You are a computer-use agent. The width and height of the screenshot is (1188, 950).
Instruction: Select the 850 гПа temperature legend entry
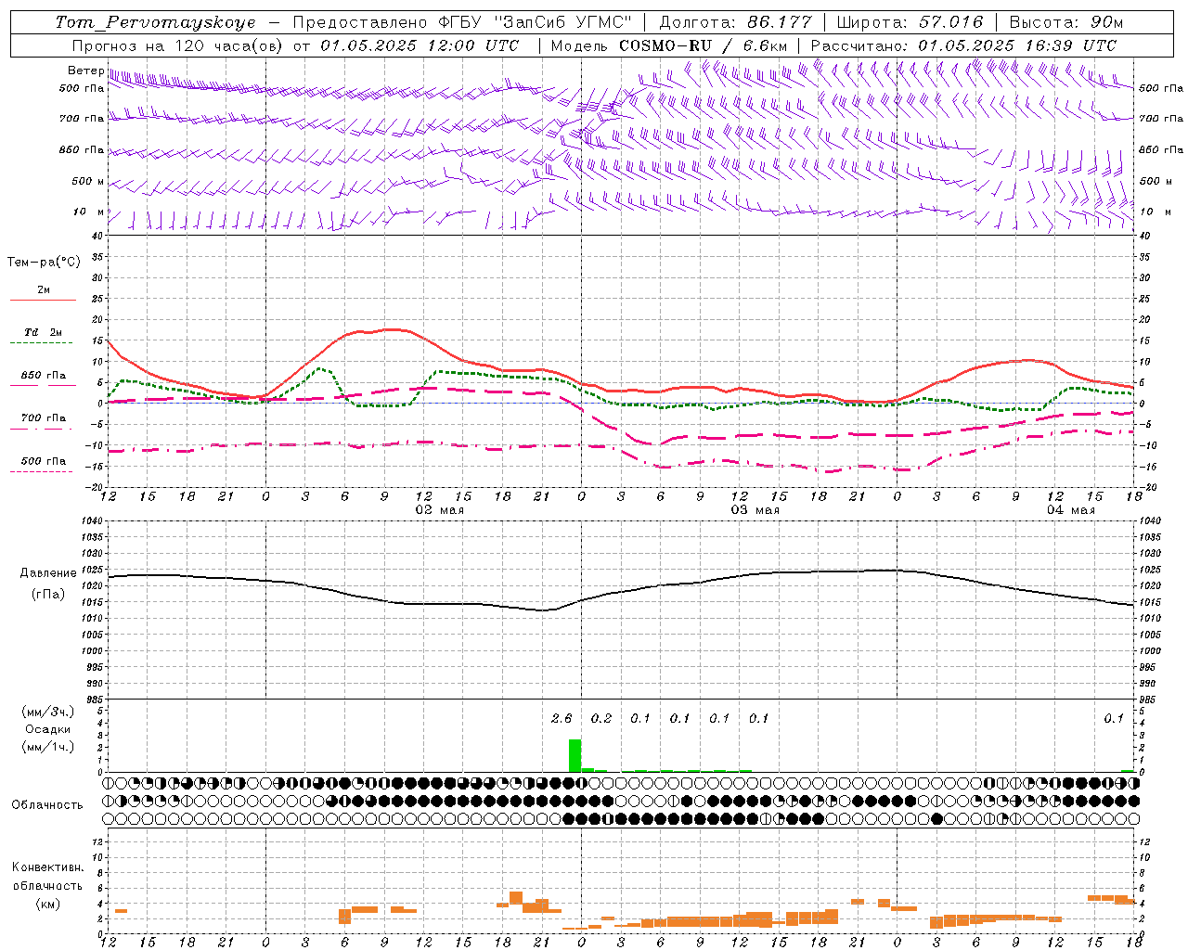coord(44,376)
